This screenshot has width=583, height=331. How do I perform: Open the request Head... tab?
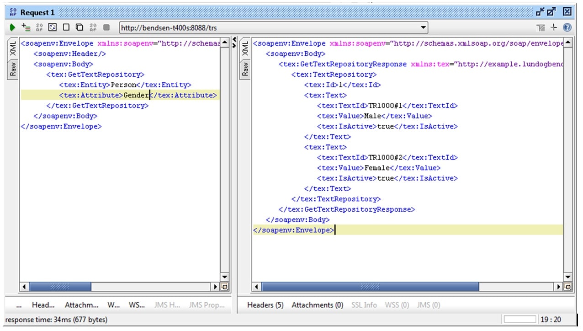tap(43, 305)
